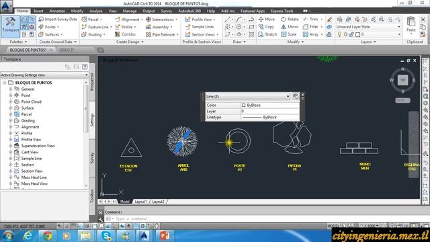Switch to the Layout2 tab
The image size is (430, 242).
159,202
